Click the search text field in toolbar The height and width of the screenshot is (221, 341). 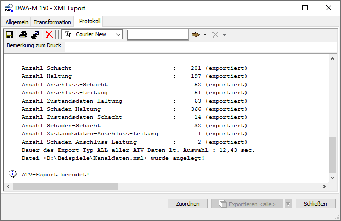(158, 35)
